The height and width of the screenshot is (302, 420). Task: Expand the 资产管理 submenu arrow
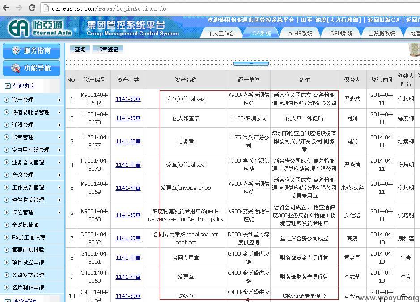coord(59,100)
